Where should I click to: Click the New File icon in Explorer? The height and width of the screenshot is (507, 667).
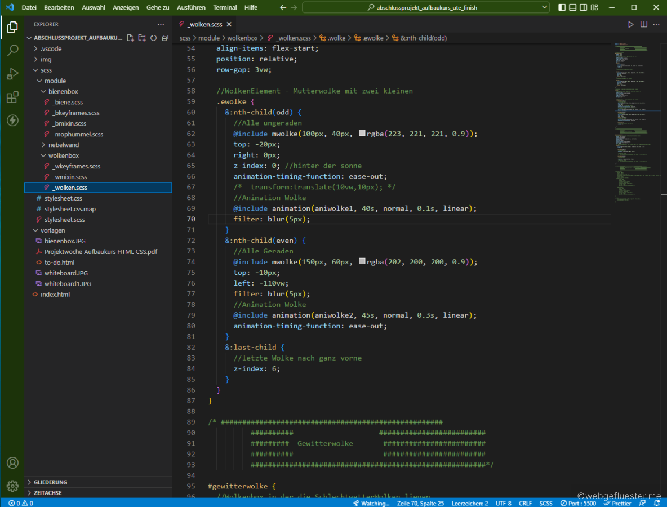click(x=130, y=38)
